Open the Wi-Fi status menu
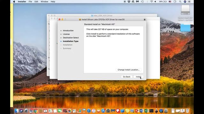Screen dimensions: 204x114 point(151,2)
